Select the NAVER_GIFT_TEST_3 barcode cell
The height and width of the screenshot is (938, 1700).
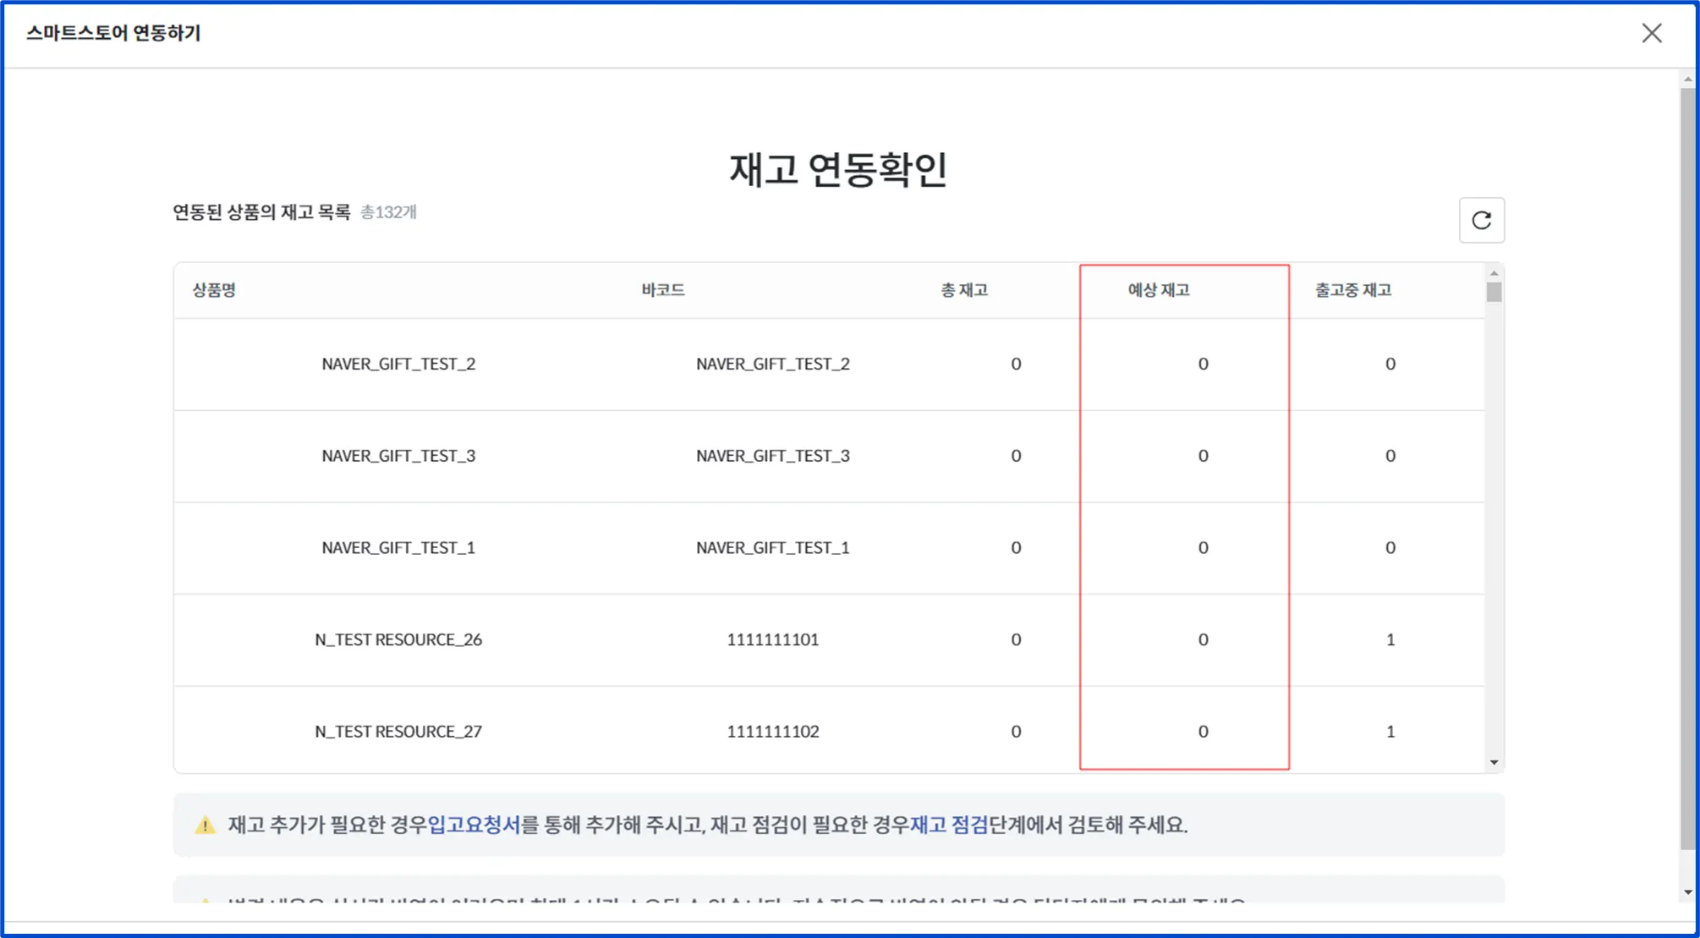pos(772,456)
